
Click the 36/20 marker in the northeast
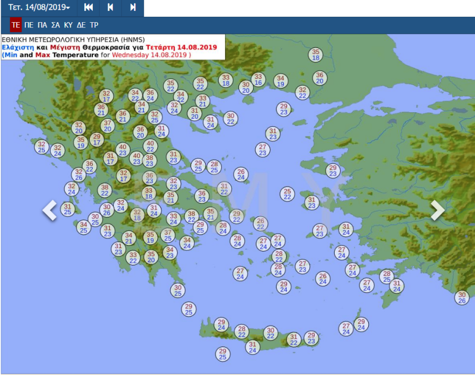pos(320,78)
